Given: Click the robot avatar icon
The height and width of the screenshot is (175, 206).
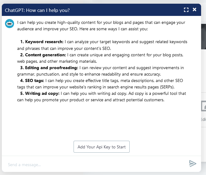Looking at the screenshot, I should pos(10,24).
